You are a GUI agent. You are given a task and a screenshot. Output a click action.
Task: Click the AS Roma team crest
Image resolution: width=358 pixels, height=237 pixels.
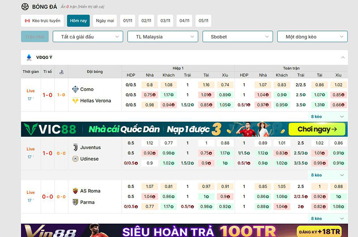[75, 191]
